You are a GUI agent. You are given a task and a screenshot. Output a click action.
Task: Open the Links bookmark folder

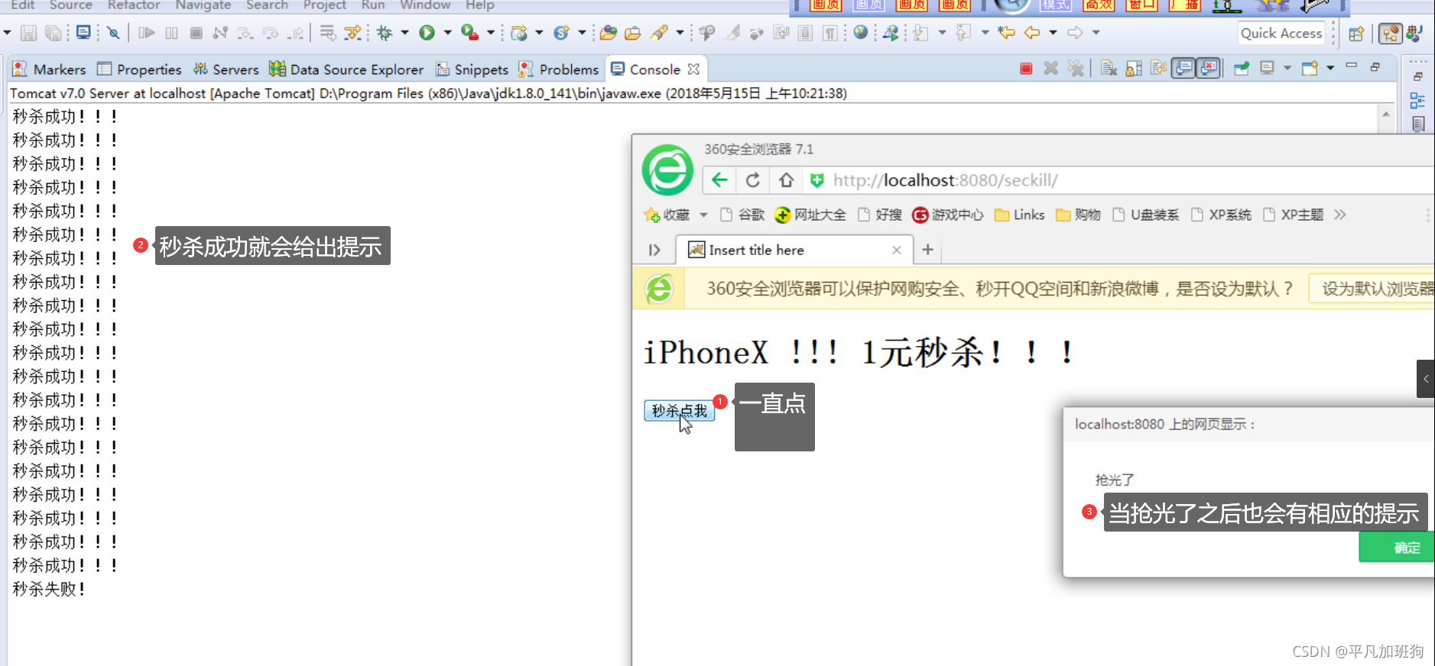click(x=1019, y=215)
